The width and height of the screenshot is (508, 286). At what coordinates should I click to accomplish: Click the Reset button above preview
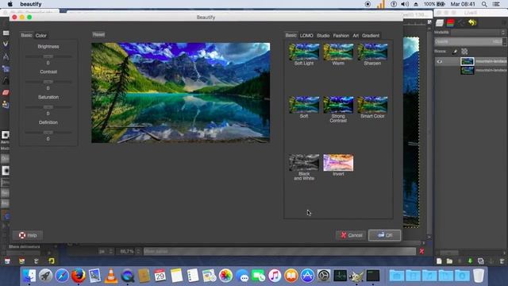coord(98,34)
